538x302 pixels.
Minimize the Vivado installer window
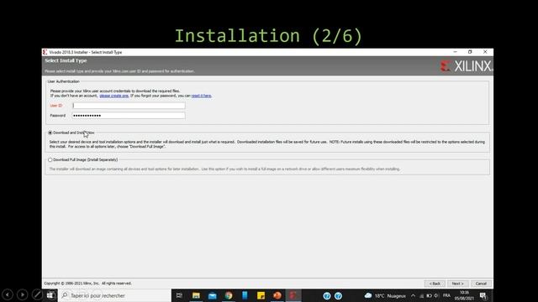455,52
